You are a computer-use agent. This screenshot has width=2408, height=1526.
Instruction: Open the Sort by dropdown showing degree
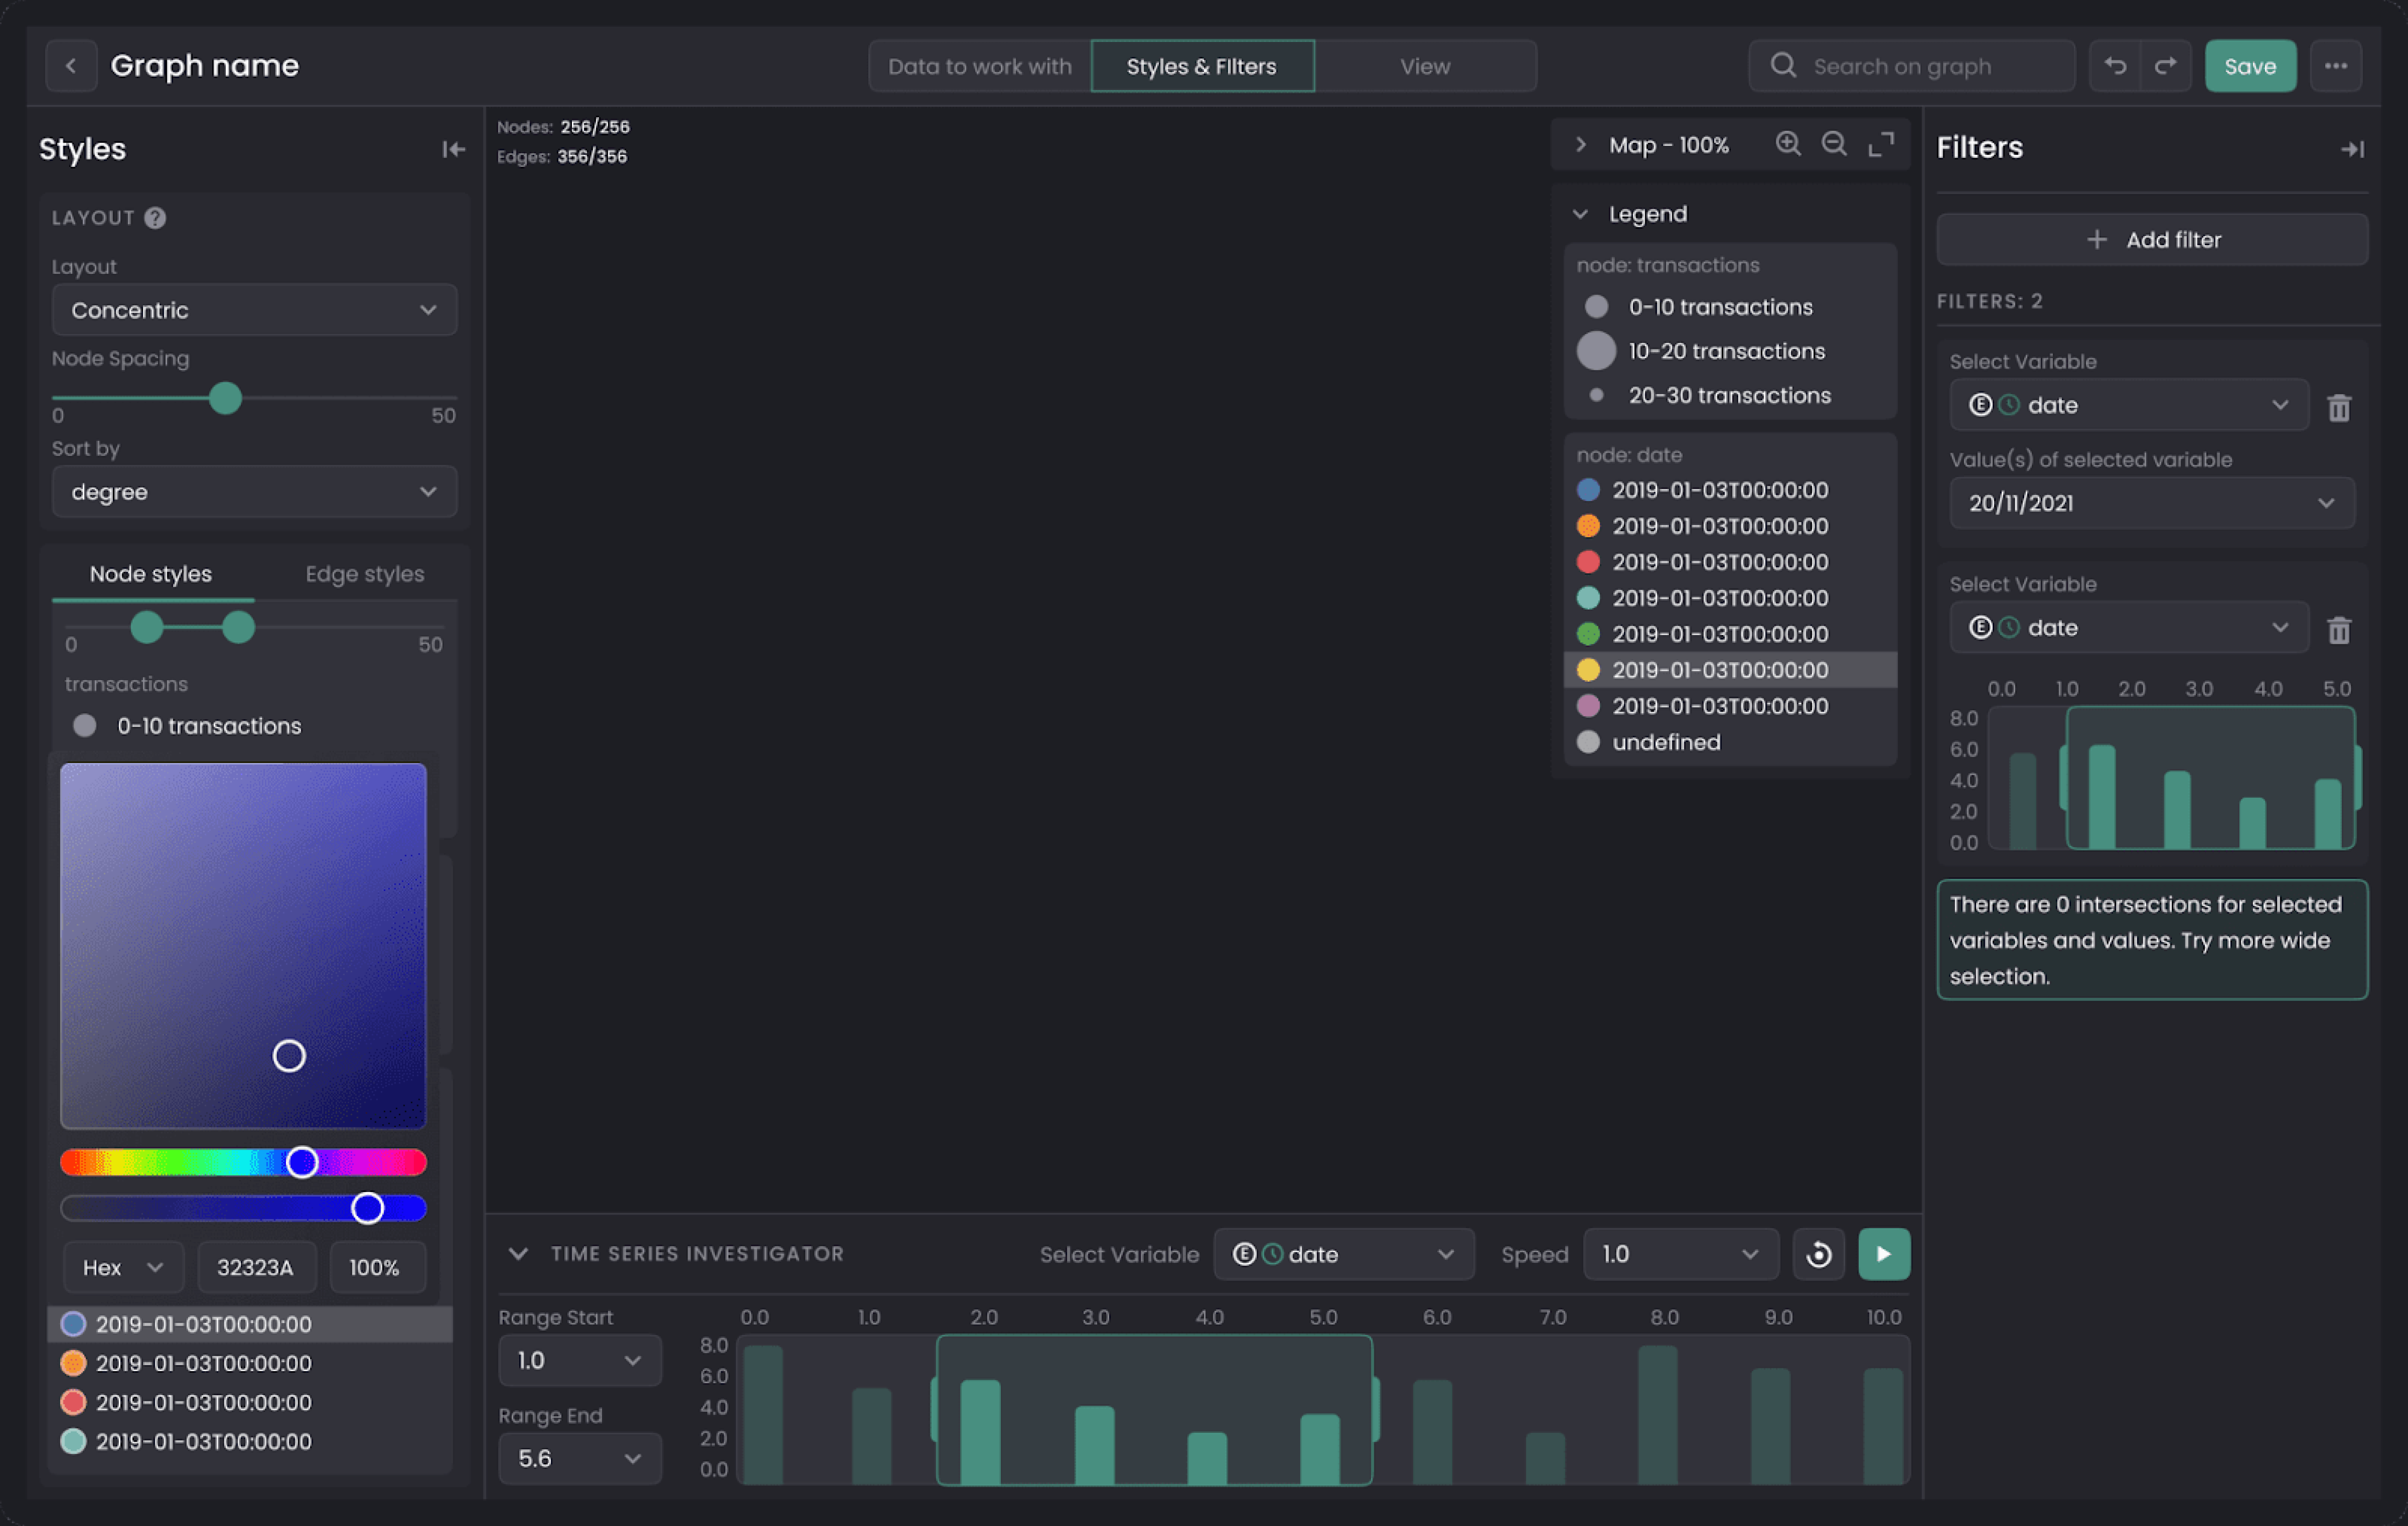[x=254, y=492]
